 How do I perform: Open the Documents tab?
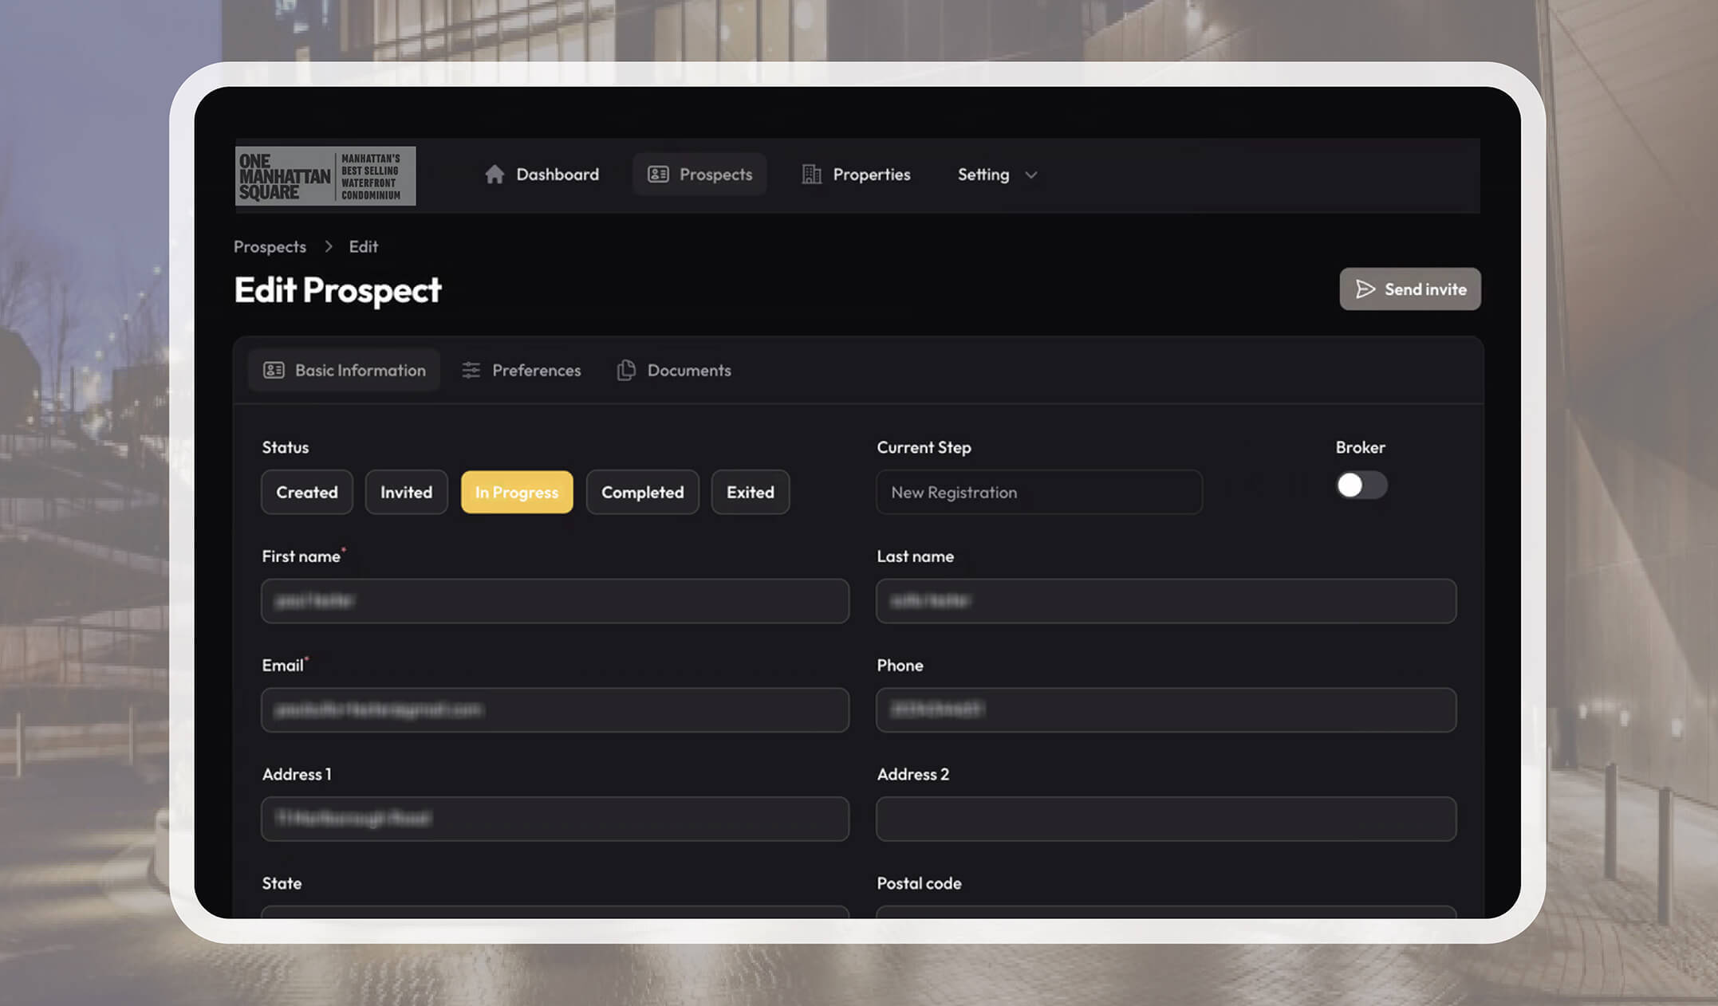[688, 371]
